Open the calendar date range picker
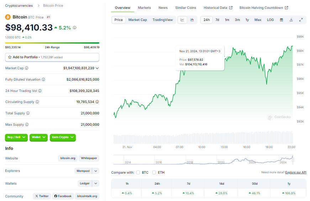 click(x=282, y=20)
